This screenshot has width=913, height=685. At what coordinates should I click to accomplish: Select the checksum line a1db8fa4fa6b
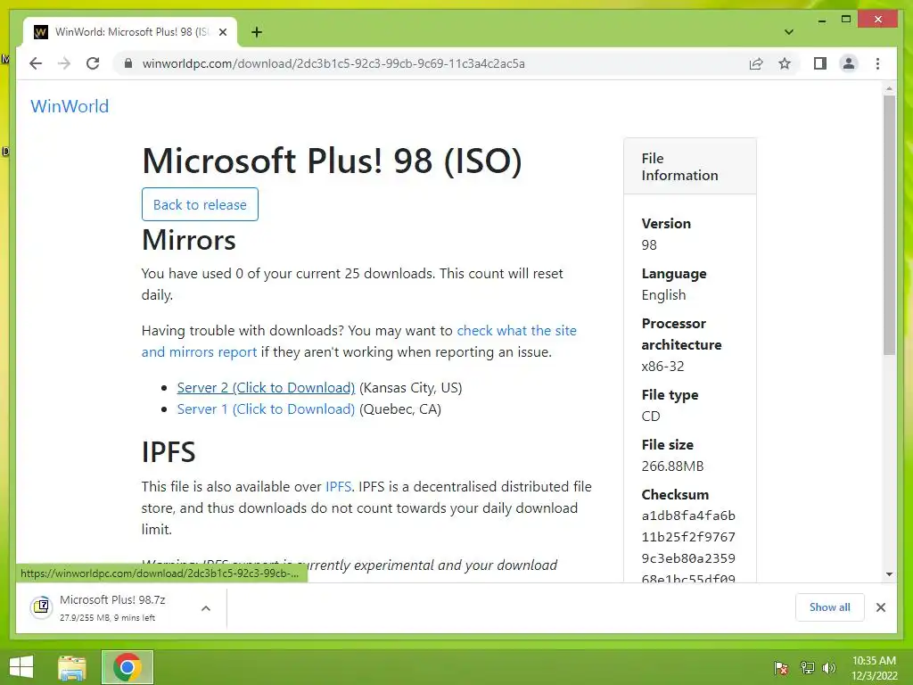point(688,516)
